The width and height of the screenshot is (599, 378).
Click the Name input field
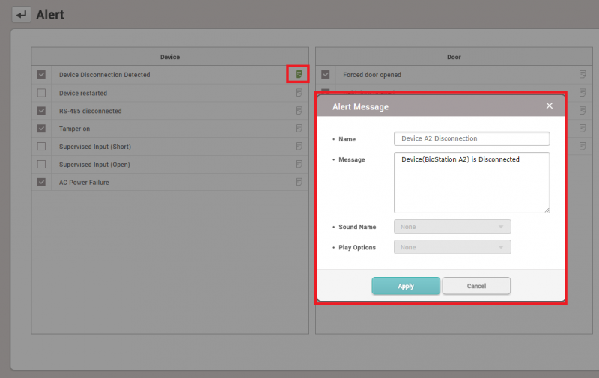pos(472,138)
